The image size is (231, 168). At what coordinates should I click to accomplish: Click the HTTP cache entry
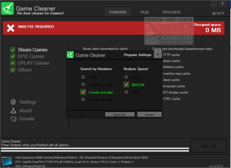pos(171,55)
